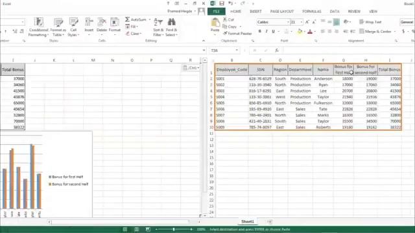
Task: Open the Name Box dropdown showing T36
Action: pyautogui.click(x=237, y=50)
